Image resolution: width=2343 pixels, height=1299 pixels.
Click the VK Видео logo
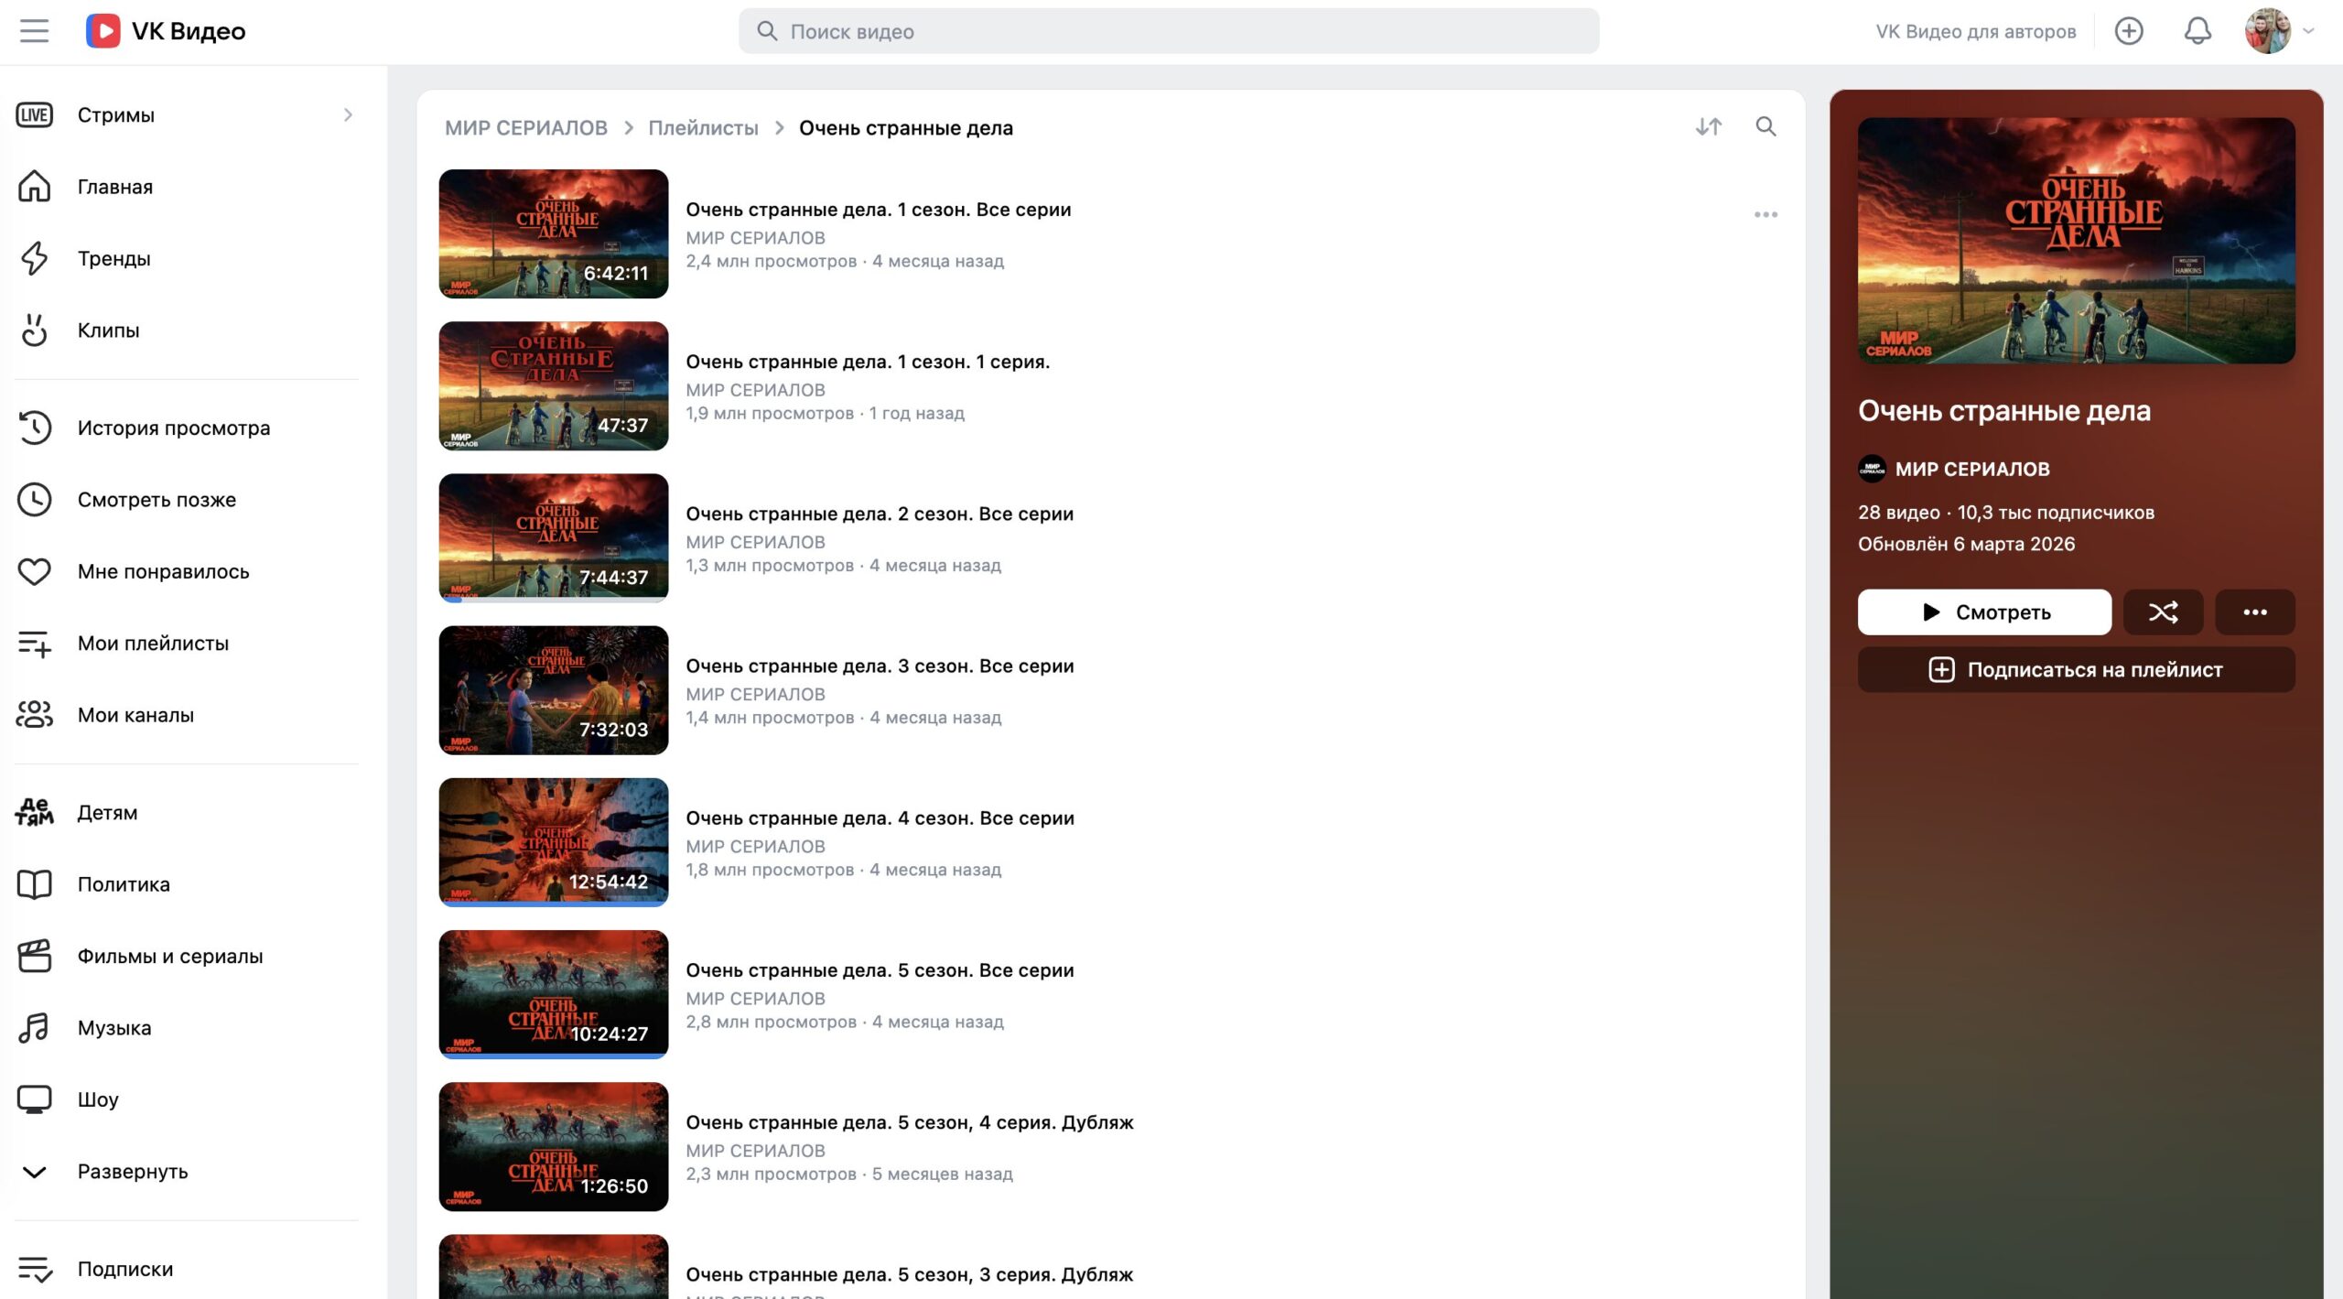(166, 31)
